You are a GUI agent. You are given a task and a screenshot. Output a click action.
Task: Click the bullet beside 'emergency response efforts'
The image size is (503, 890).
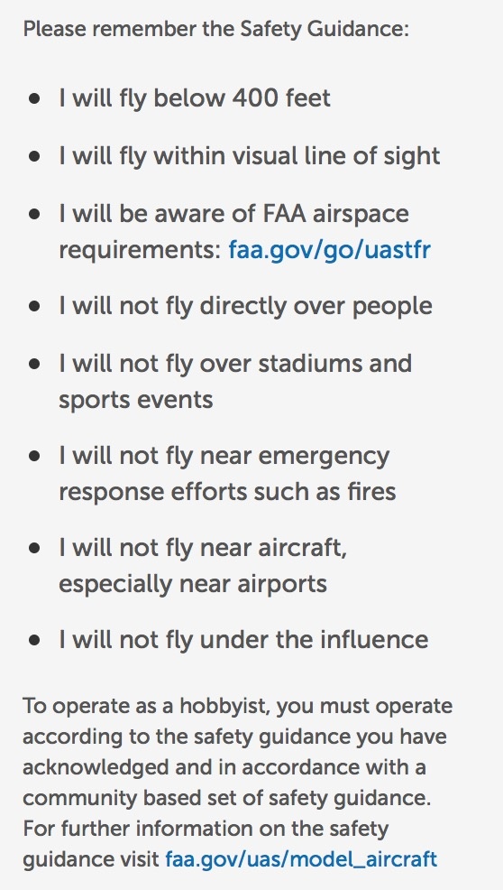pos(35,457)
